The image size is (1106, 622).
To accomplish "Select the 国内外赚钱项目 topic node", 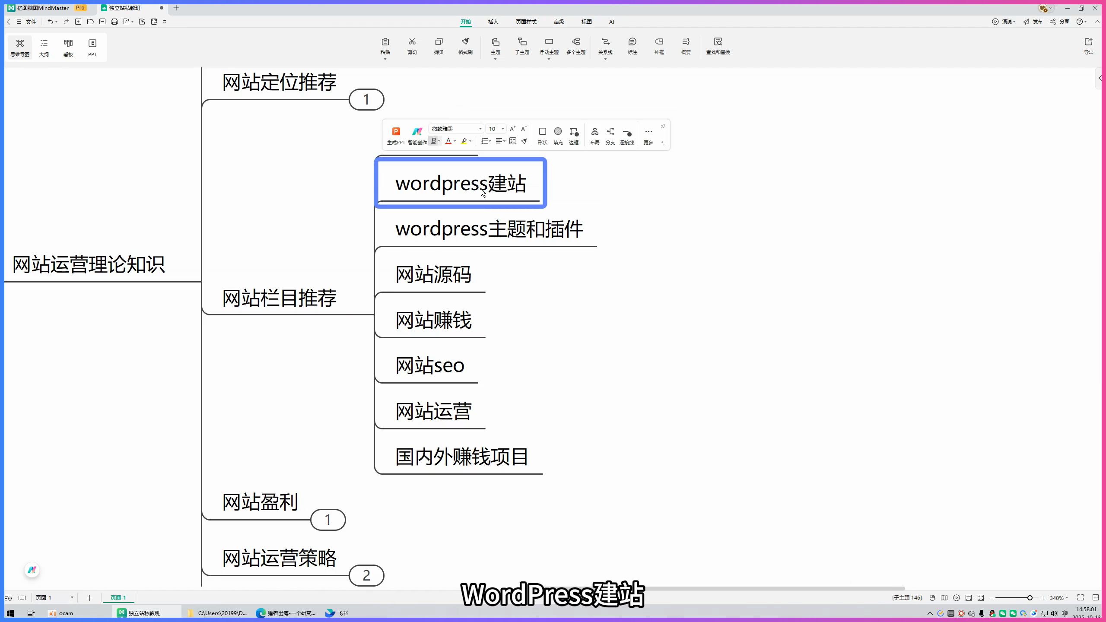I will (462, 457).
